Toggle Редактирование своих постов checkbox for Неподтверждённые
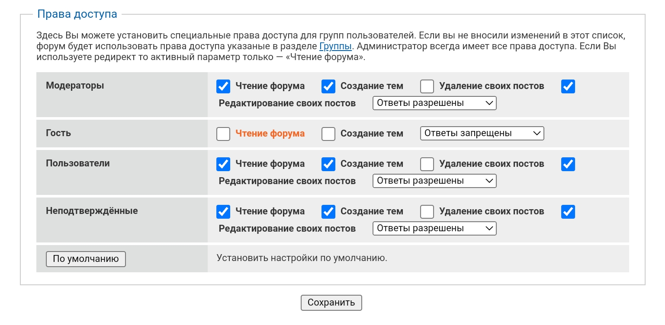The height and width of the screenshot is (325, 665). pos(568,212)
